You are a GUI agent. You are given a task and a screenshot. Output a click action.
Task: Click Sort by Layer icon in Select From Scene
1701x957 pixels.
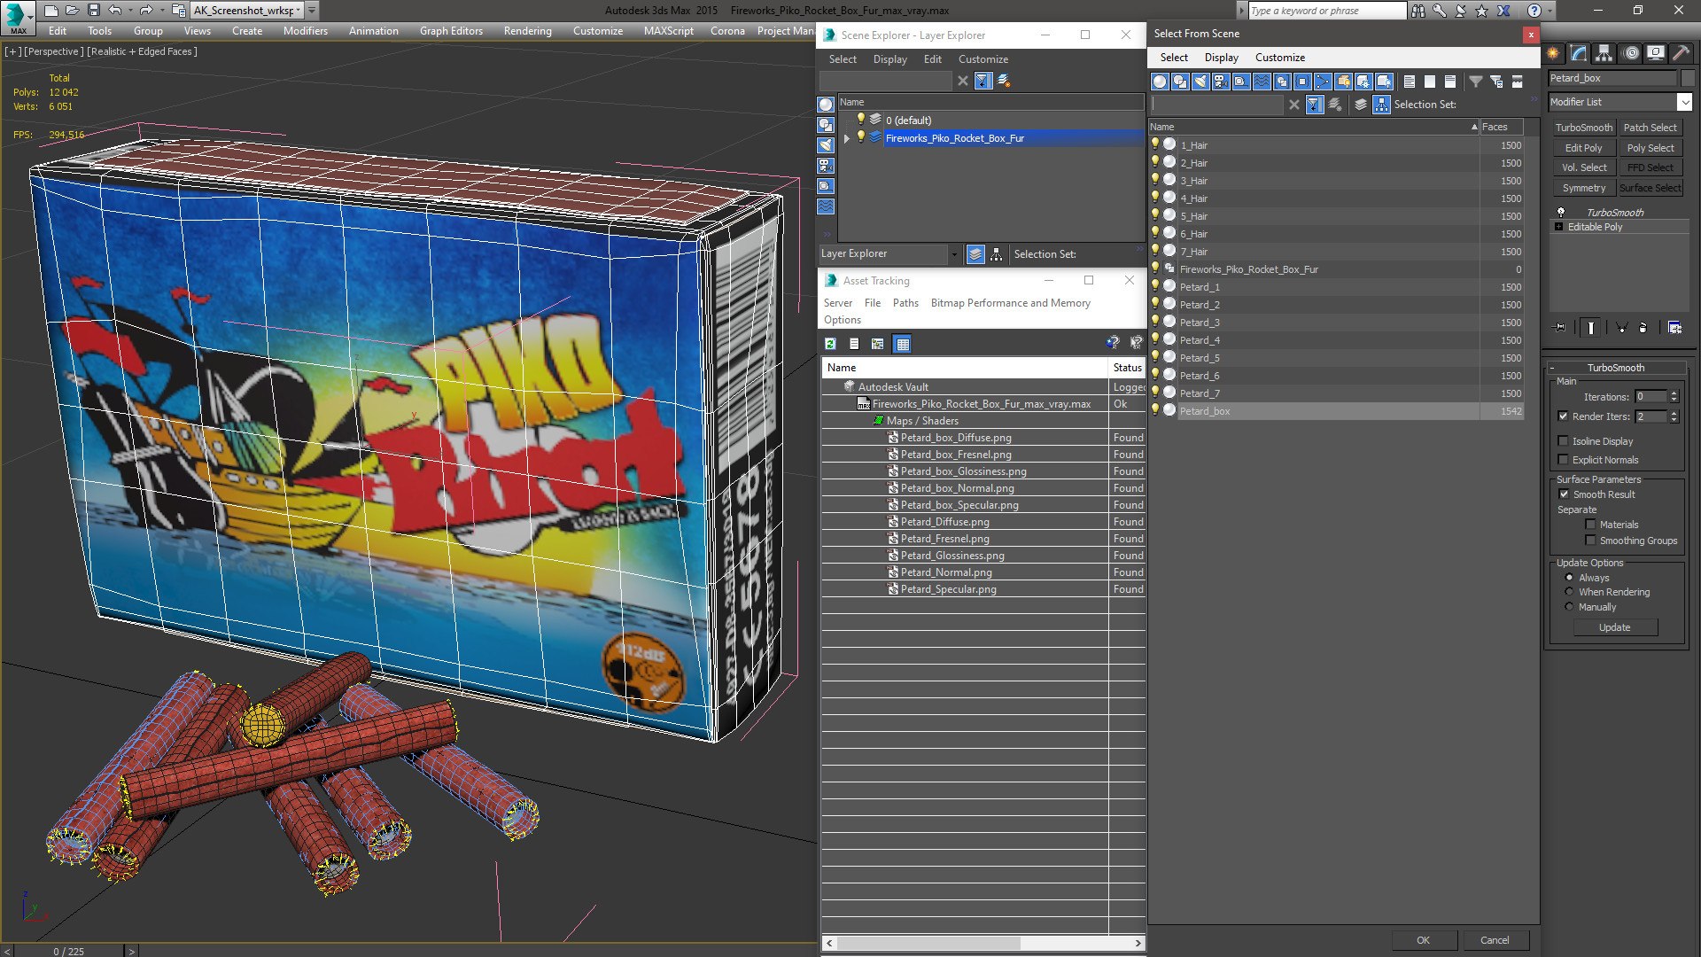tap(1361, 105)
